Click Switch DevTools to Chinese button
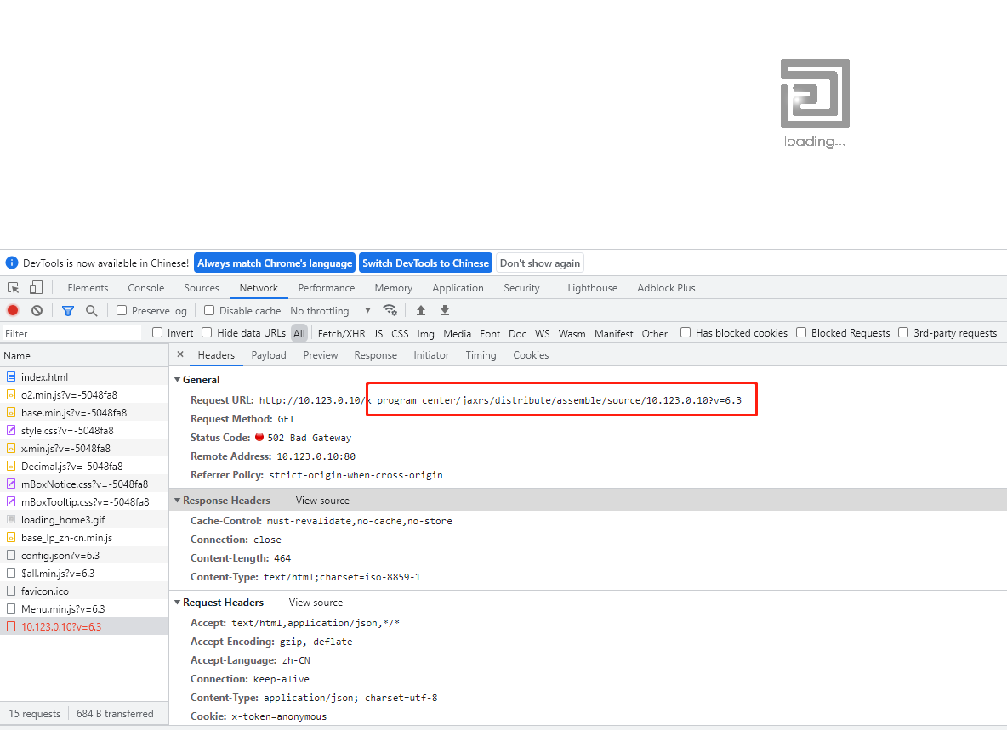The width and height of the screenshot is (1007, 730). (x=425, y=263)
